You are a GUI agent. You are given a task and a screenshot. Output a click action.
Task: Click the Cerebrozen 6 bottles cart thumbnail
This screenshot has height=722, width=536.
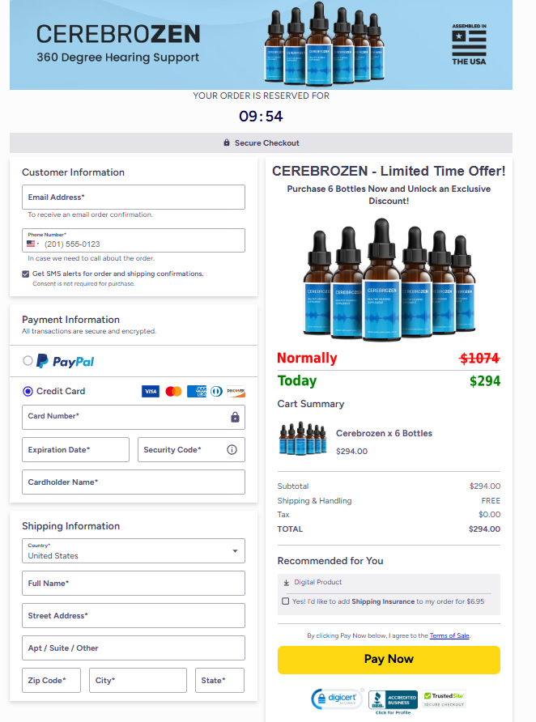click(303, 439)
